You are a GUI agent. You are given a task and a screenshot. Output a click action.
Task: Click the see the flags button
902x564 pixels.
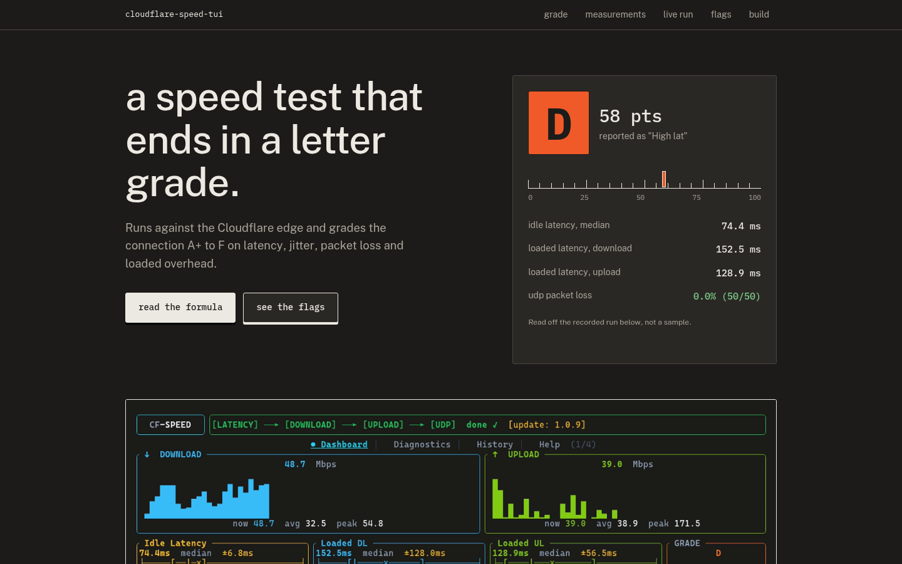291,308
